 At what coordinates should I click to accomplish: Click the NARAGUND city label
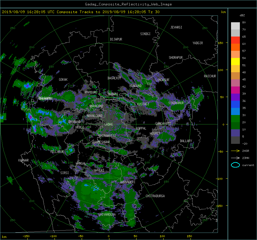[97, 106]
